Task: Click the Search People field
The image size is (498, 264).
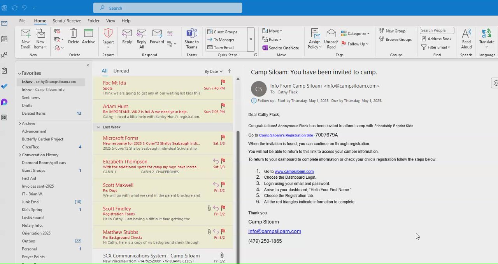Action: pyautogui.click(x=437, y=30)
